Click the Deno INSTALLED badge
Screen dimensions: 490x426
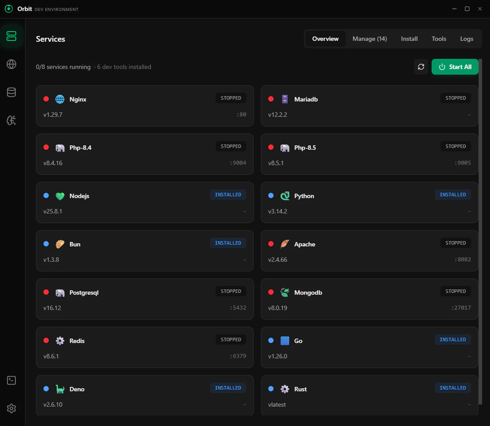228,388
